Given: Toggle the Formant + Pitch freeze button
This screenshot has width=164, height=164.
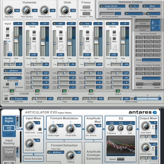Looking at the screenshot, I should 86,13.
